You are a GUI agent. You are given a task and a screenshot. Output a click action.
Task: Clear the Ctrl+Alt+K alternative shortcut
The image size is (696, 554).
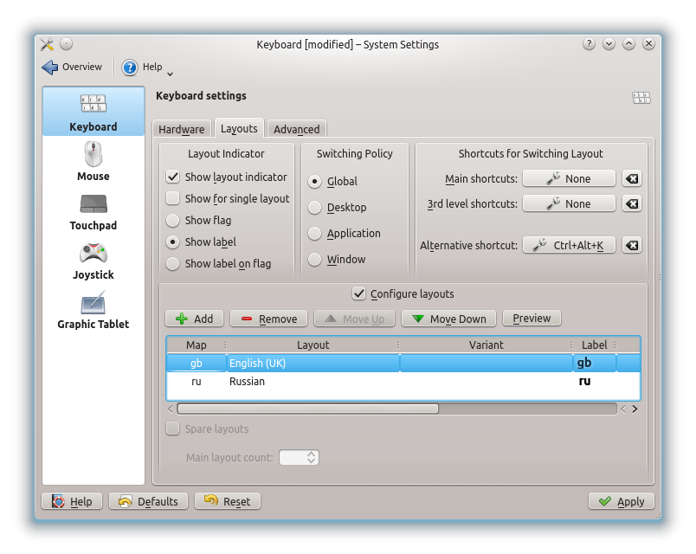pyautogui.click(x=631, y=245)
